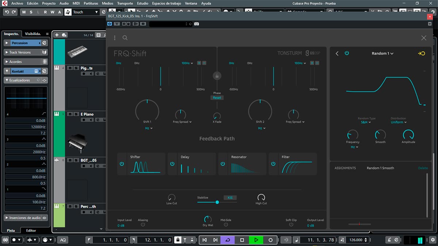
Task: Open the Shift 1 Hz unit dropdown
Action: 149,128
